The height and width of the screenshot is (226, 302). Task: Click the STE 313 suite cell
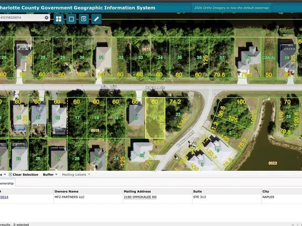199,197
